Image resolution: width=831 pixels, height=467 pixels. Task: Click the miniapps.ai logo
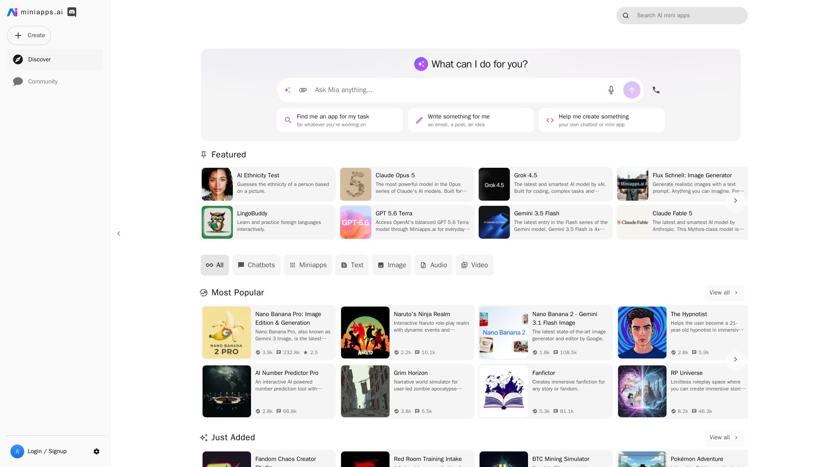coord(35,12)
